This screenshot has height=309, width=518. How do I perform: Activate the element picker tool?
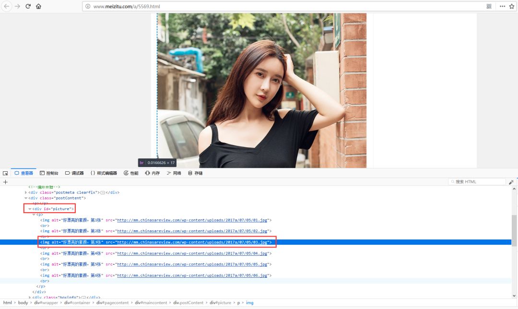[5, 173]
